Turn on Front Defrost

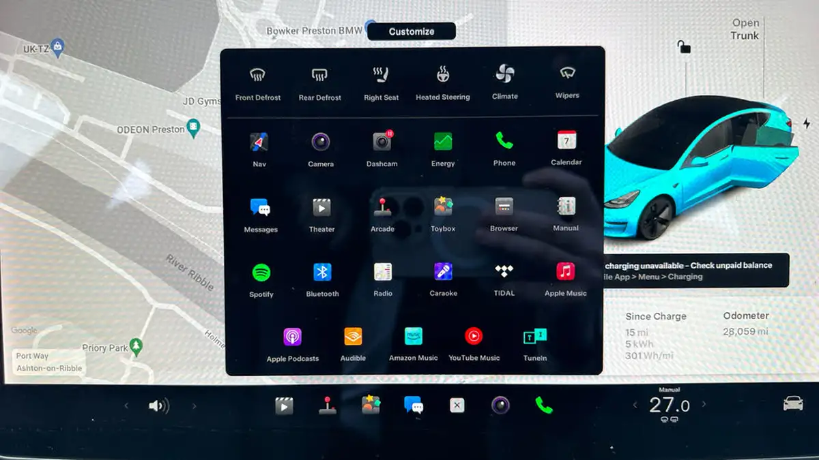[258, 83]
